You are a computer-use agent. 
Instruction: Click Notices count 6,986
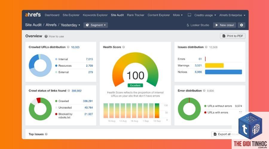198,72
